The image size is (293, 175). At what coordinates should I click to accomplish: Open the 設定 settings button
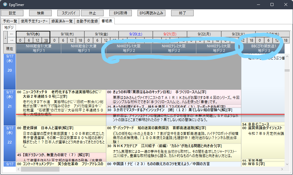[12, 13]
